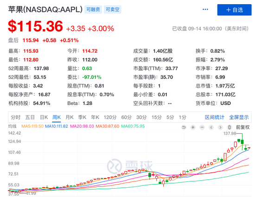Viewport: 255px width, 197px height.
Task: Switch to the 分时 chart tab
Action: [16, 117]
